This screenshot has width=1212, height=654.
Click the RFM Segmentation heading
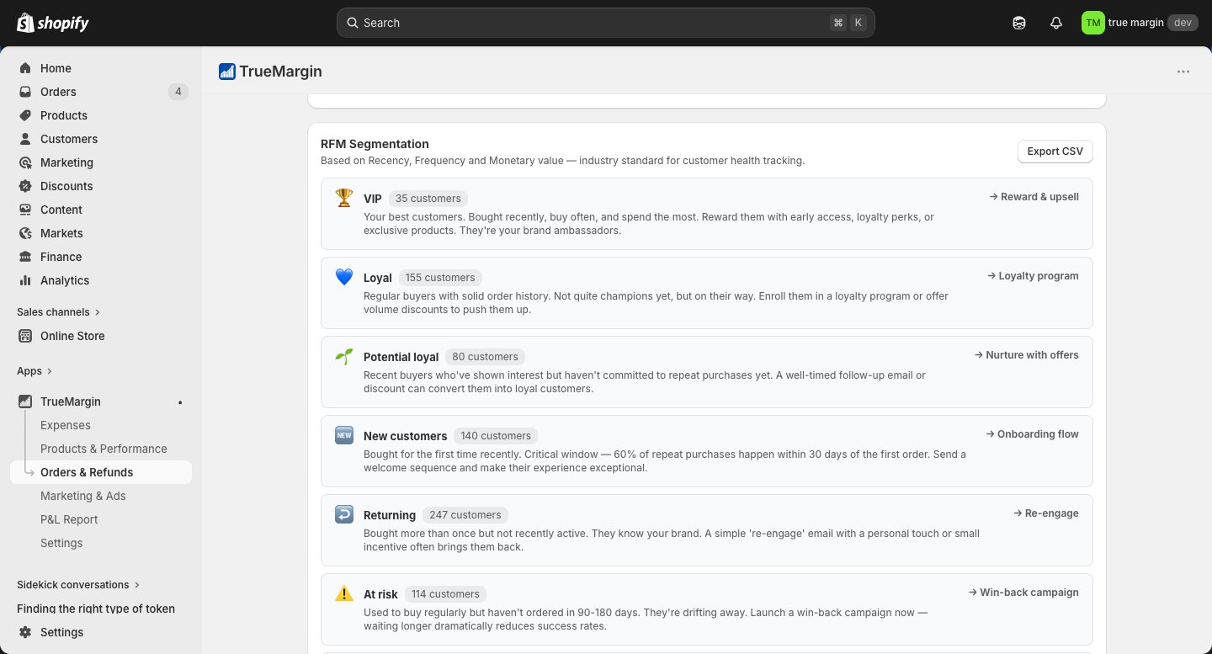[x=375, y=144]
